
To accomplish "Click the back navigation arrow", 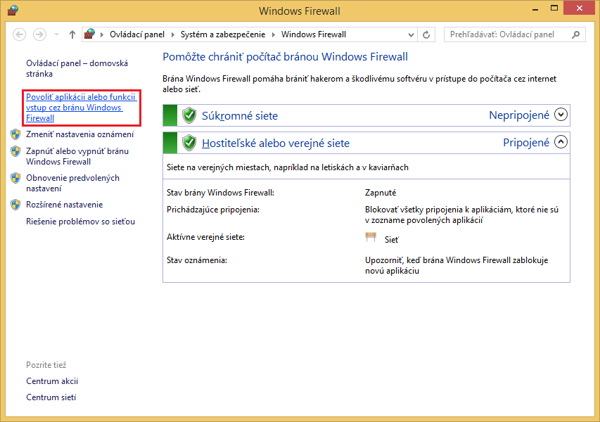I will pos(20,34).
